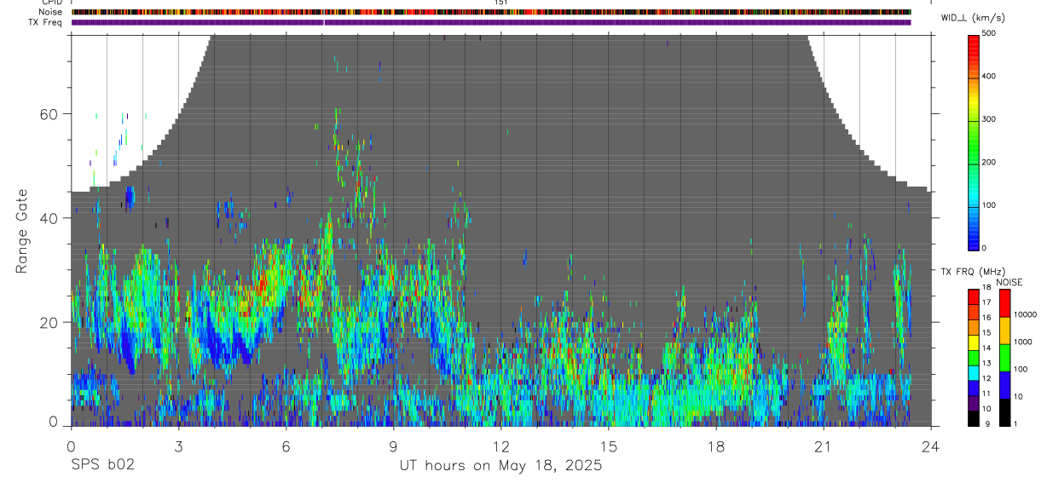Screen dimensions: 1047x483
Task: Click the 'Noise' row label at top left
Action: pos(51,13)
